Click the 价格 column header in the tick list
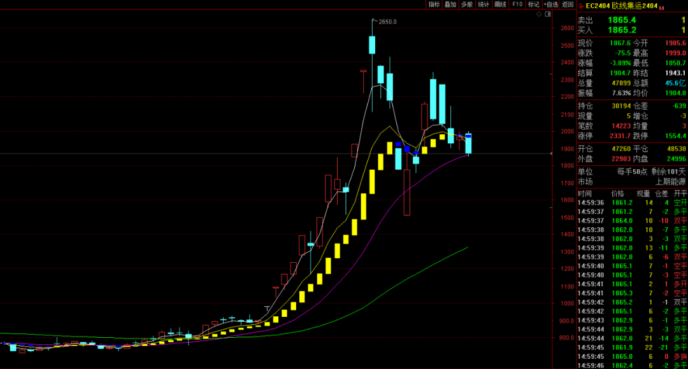 click(617, 193)
